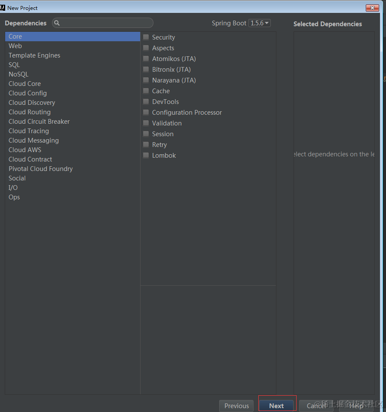This screenshot has width=386, height=412.
Task: Select the I/O category
Action: pyautogui.click(x=73, y=188)
